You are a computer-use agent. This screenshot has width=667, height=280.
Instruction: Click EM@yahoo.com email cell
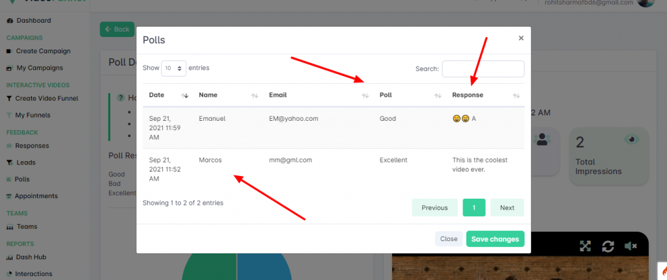coord(294,119)
